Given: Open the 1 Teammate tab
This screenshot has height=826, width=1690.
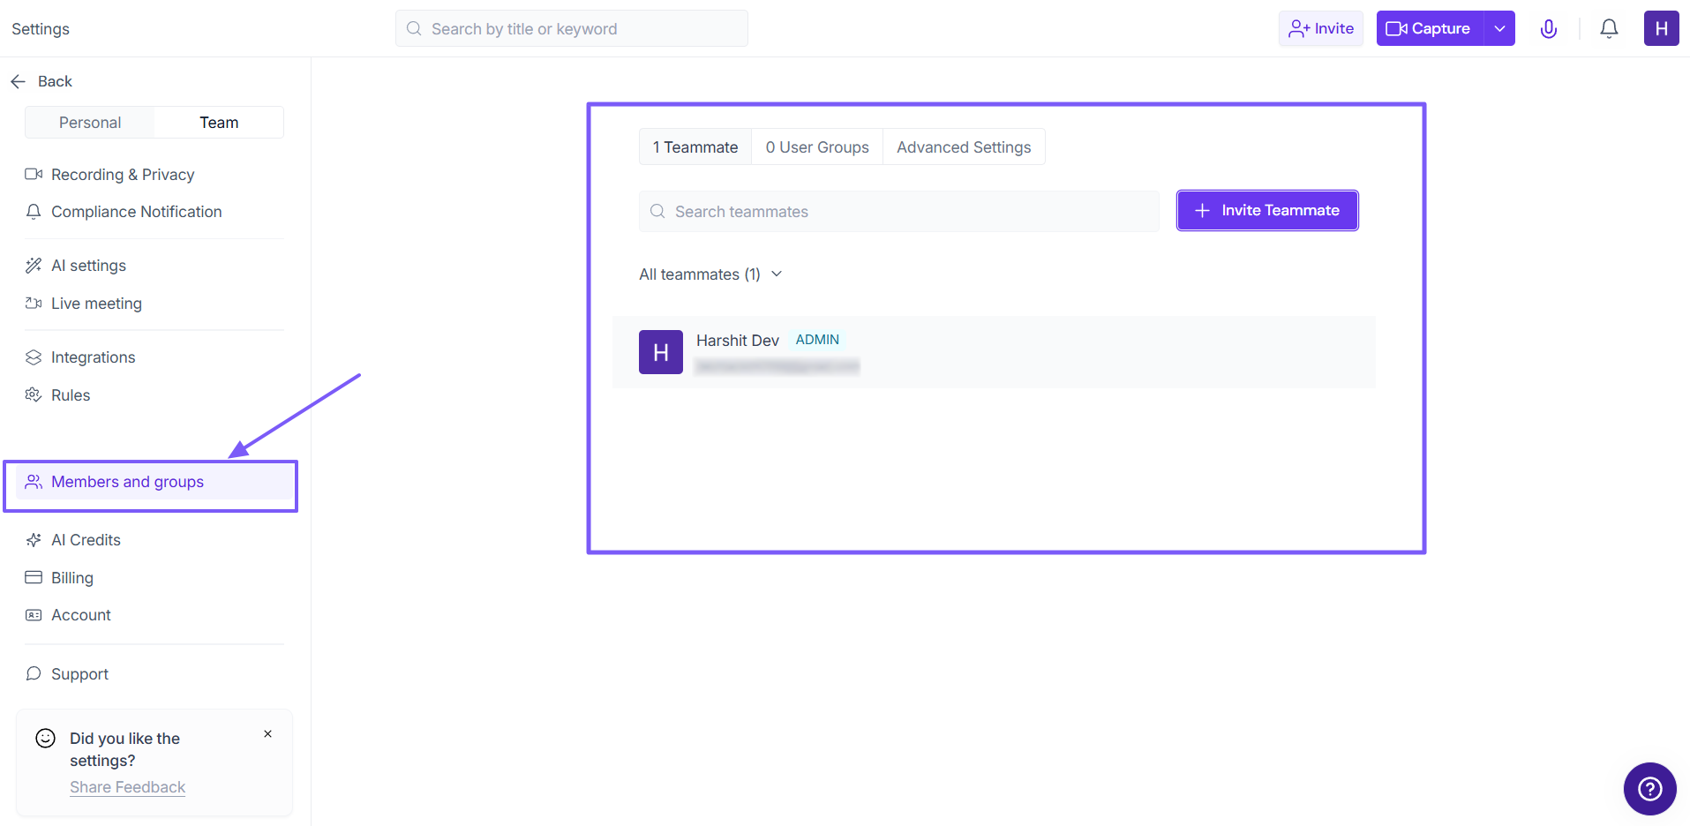Looking at the screenshot, I should pyautogui.click(x=695, y=147).
